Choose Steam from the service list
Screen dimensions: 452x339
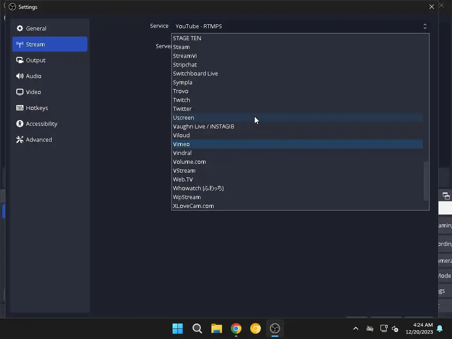(298, 47)
